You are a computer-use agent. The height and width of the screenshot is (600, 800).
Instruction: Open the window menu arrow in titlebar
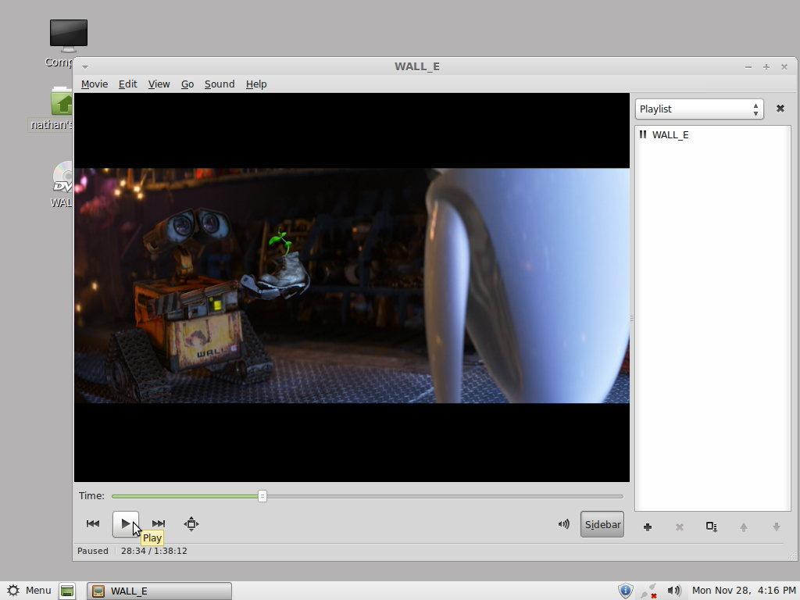click(85, 67)
